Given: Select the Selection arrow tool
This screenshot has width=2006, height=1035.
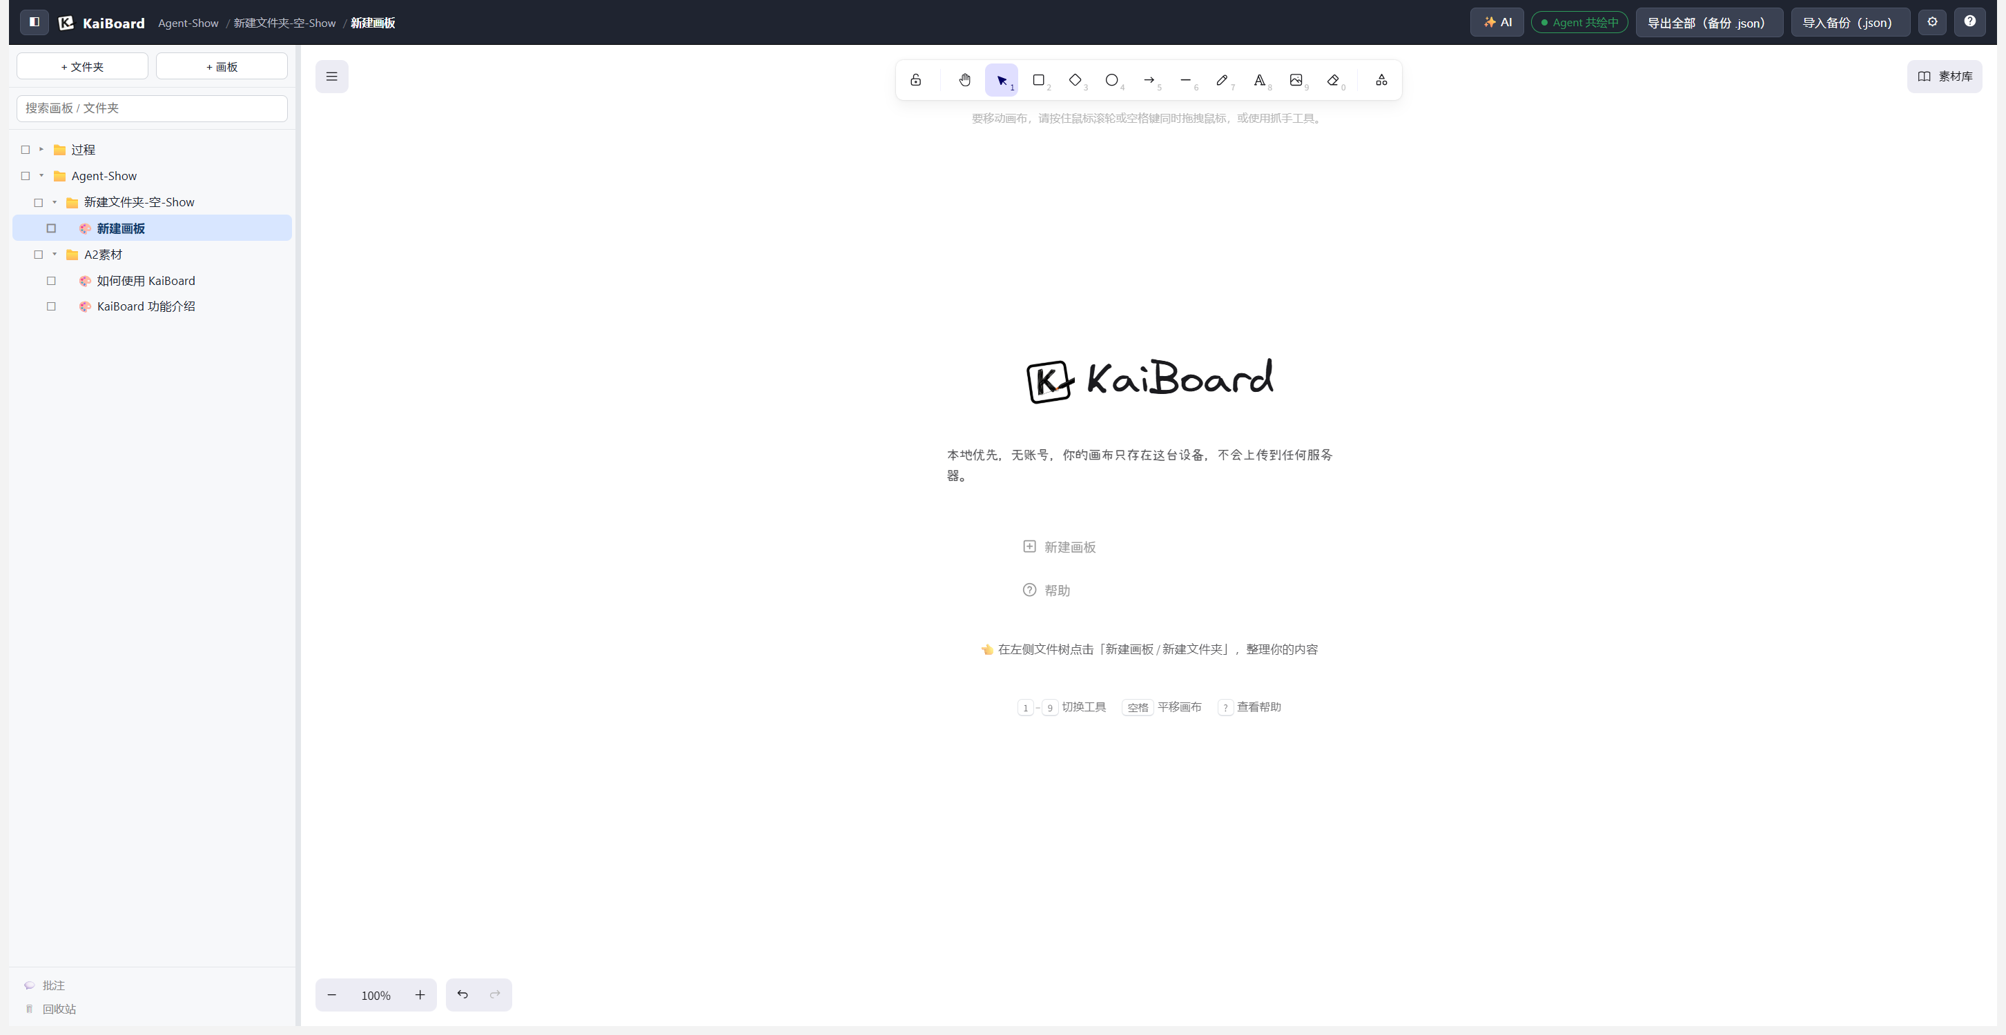Looking at the screenshot, I should [1002, 80].
